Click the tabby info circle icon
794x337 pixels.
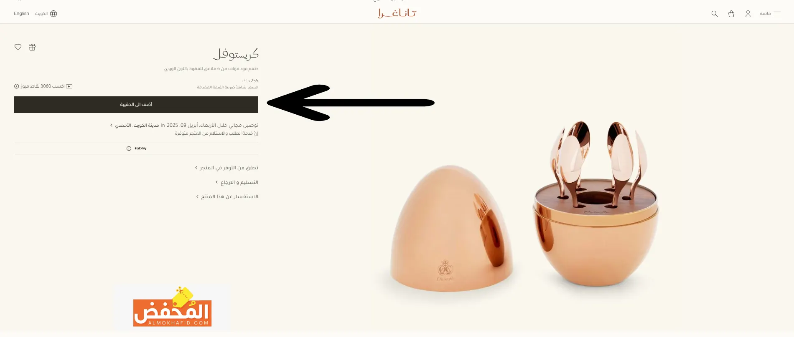[x=129, y=148]
